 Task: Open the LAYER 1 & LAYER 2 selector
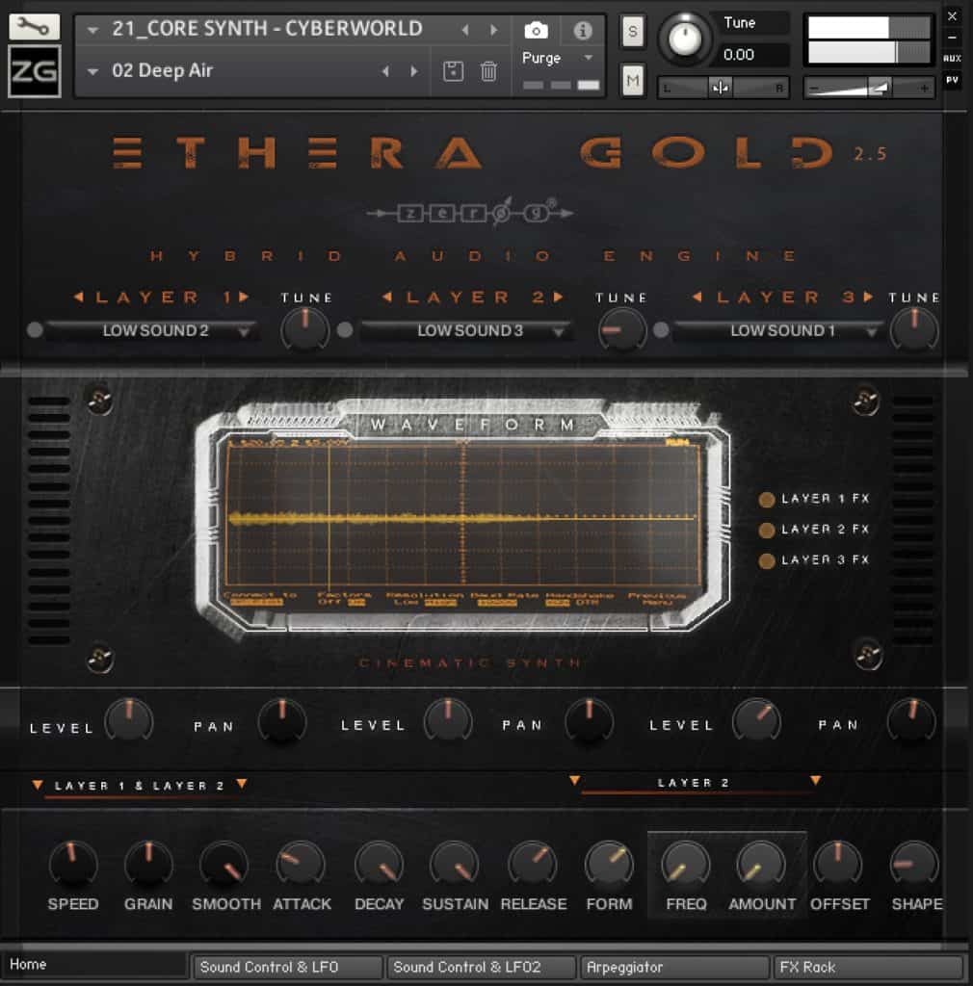click(139, 786)
